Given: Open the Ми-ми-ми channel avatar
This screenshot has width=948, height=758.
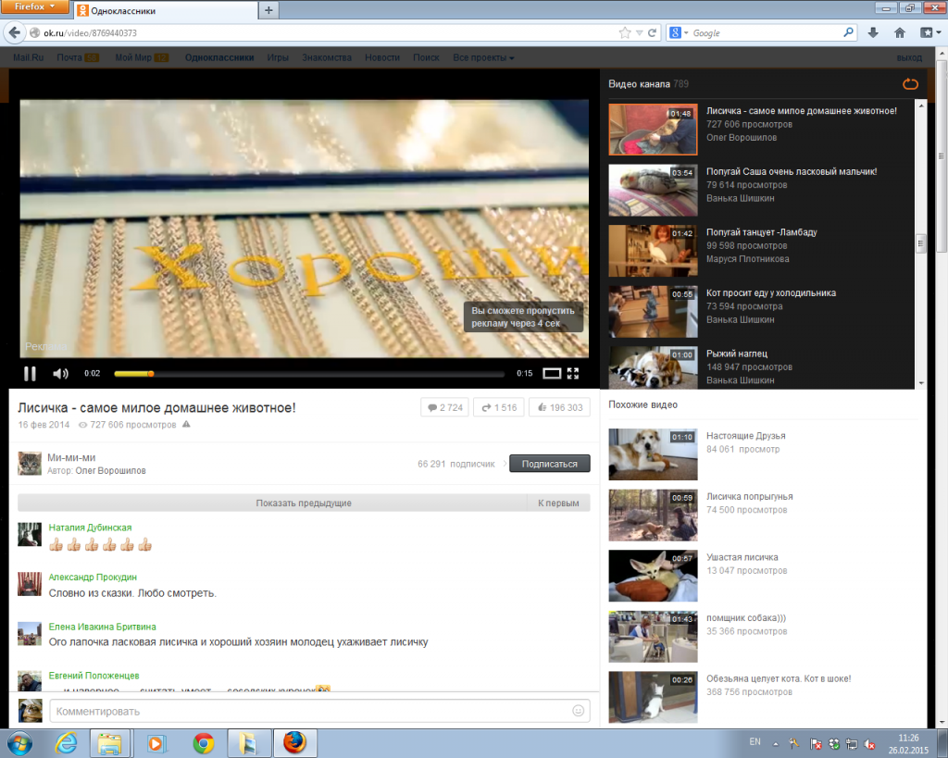Looking at the screenshot, I should [30, 464].
